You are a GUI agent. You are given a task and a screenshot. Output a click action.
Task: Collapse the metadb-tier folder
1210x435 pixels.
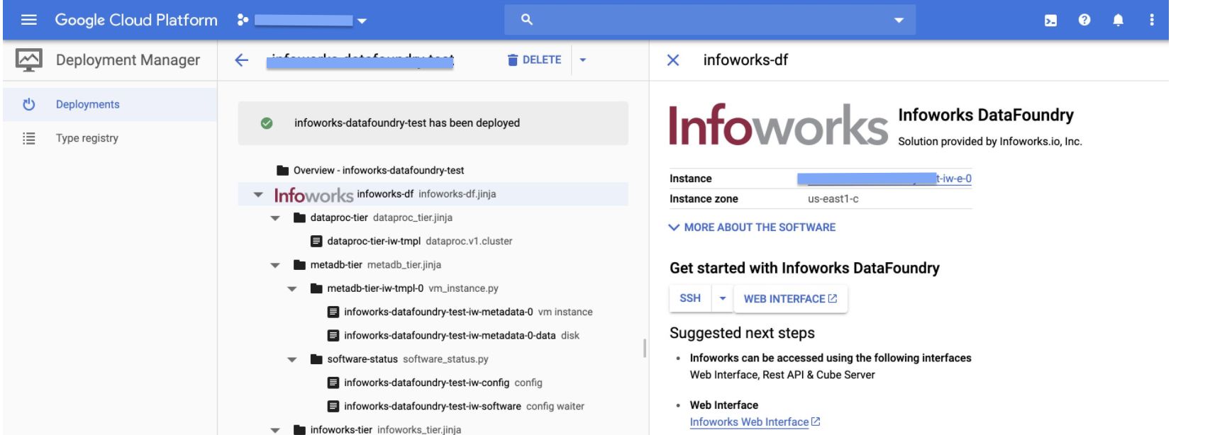pos(275,266)
